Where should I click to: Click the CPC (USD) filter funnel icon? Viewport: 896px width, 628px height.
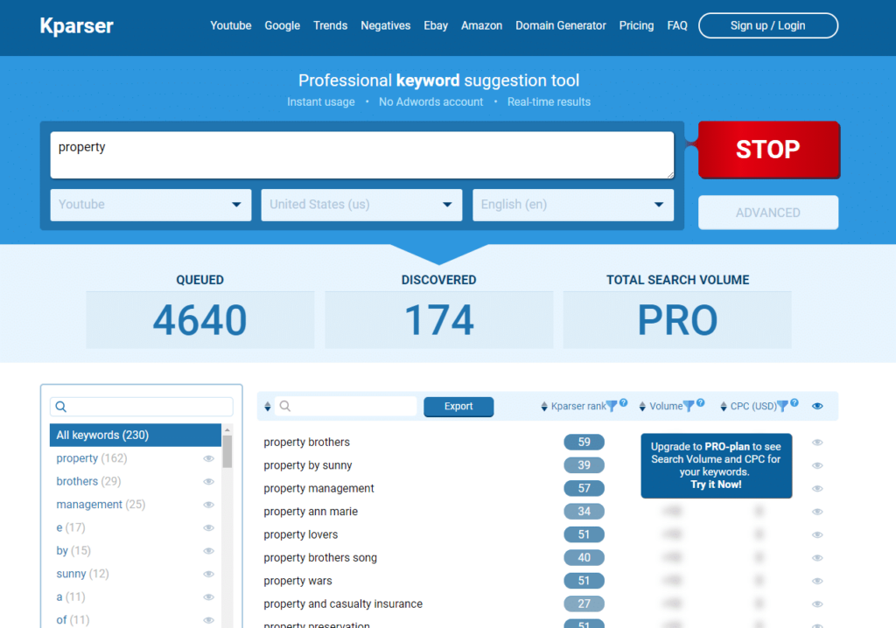coord(782,407)
